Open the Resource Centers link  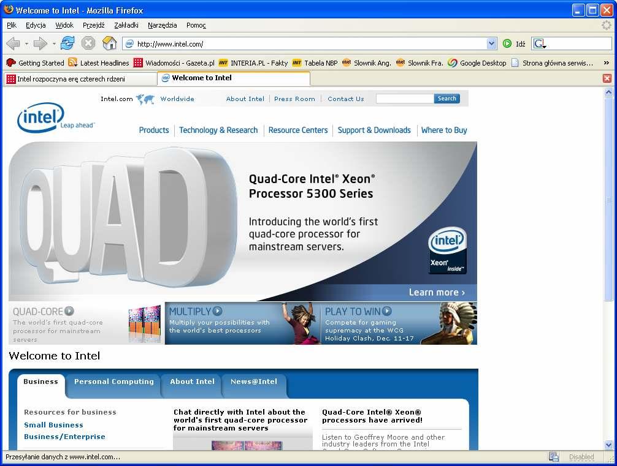click(x=298, y=130)
